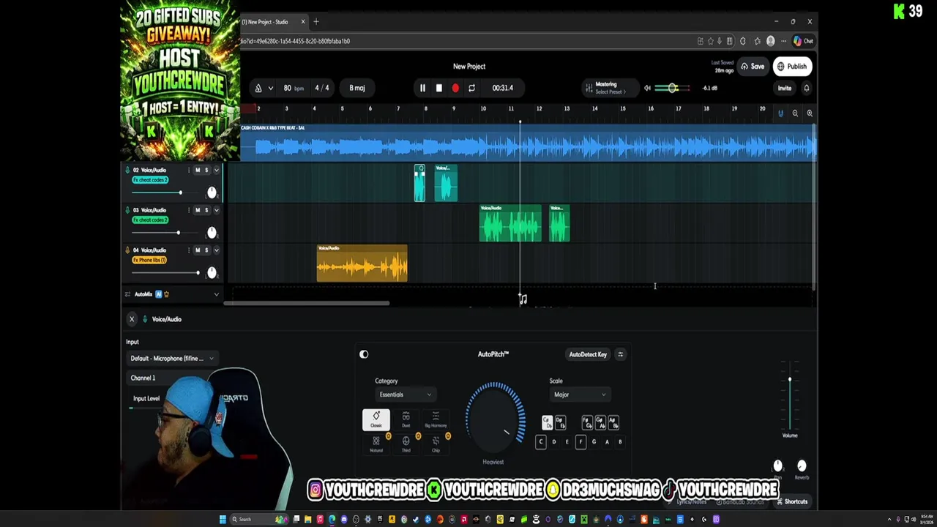Viewport: 937px width, 527px height.
Task: Solo track 02 Voice/Audio
Action: click(x=206, y=170)
